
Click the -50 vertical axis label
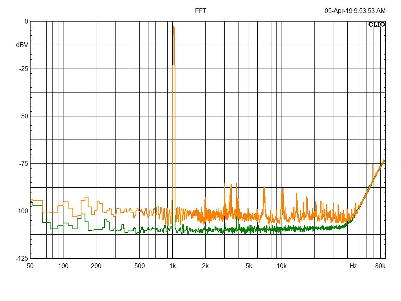pos(23,116)
